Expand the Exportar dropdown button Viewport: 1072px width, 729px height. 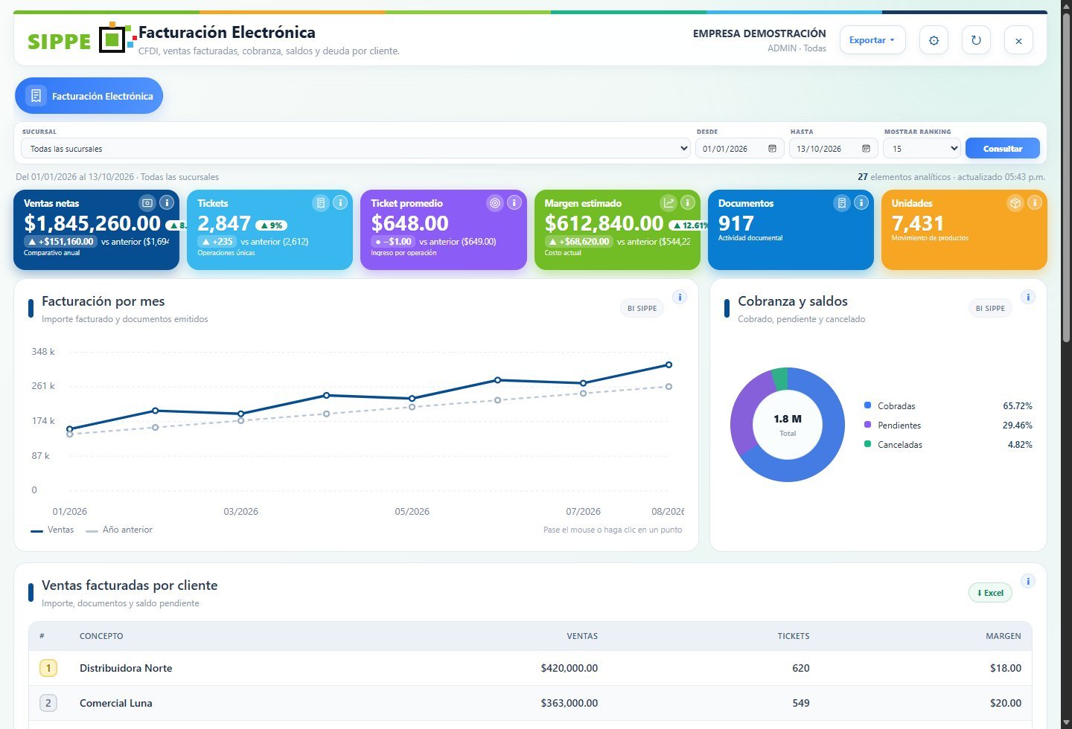(872, 40)
